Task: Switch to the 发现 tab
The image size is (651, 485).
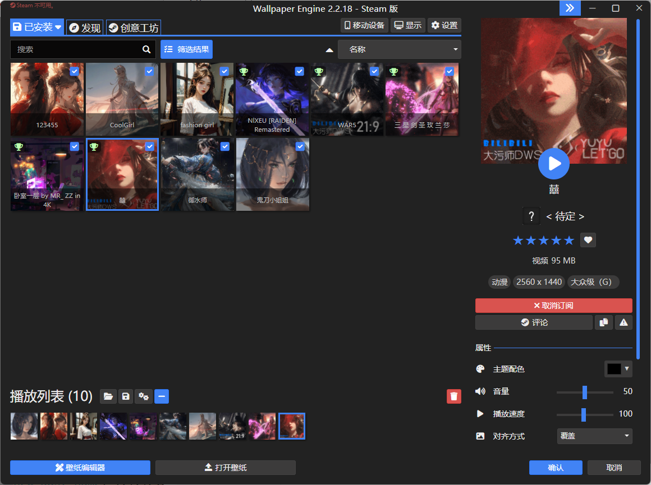Action: tap(85, 28)
